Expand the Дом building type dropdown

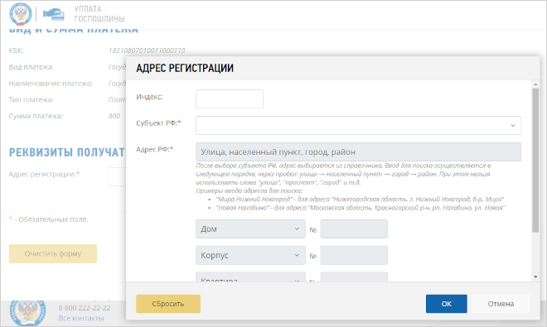(x=250, y=229)
